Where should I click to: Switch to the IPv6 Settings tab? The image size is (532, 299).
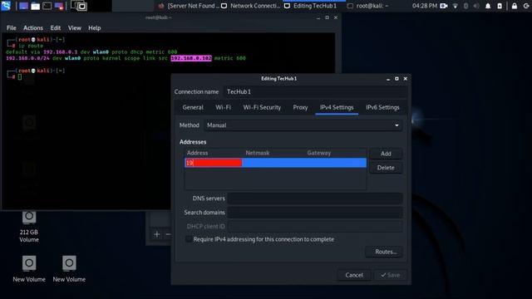point(382,107)
